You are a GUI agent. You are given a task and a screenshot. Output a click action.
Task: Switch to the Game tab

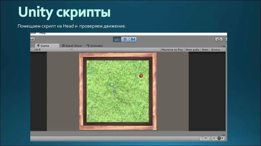47,46
